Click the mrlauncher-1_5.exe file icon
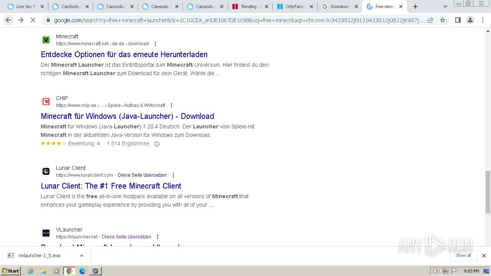 click(11, 256)
